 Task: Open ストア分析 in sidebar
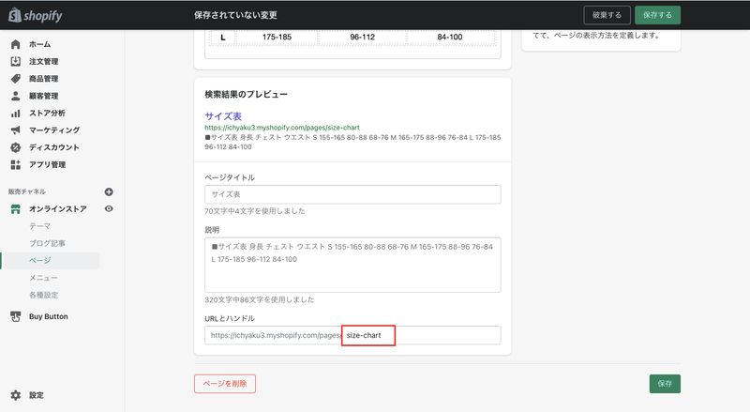coord(47,113)
